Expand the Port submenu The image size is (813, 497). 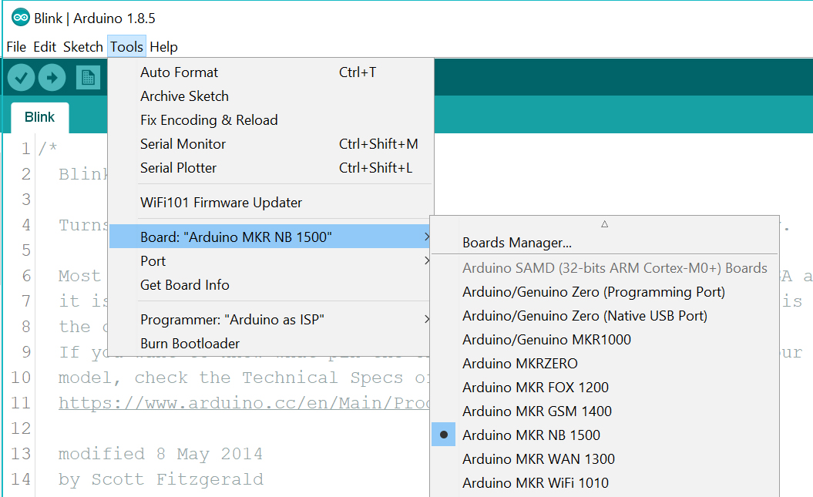coord(270,260)
